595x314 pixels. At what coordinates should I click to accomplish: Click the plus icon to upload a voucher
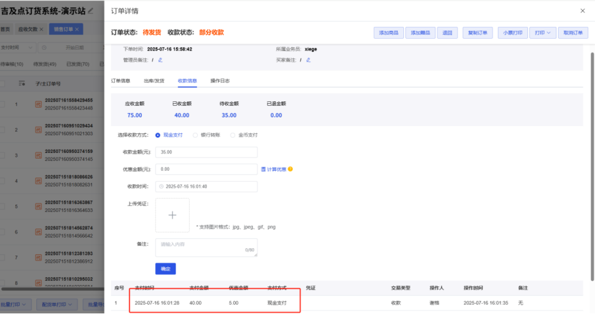click(x=173, y=215)
